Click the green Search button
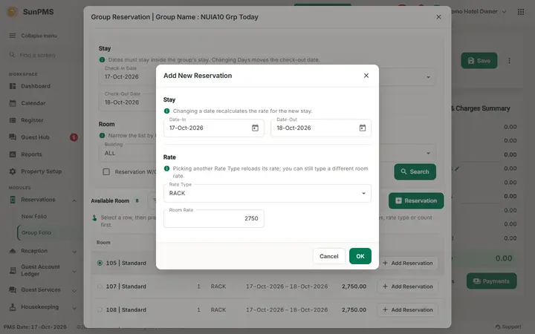This screenshot has width=535, height=334. tap(415, 171)
